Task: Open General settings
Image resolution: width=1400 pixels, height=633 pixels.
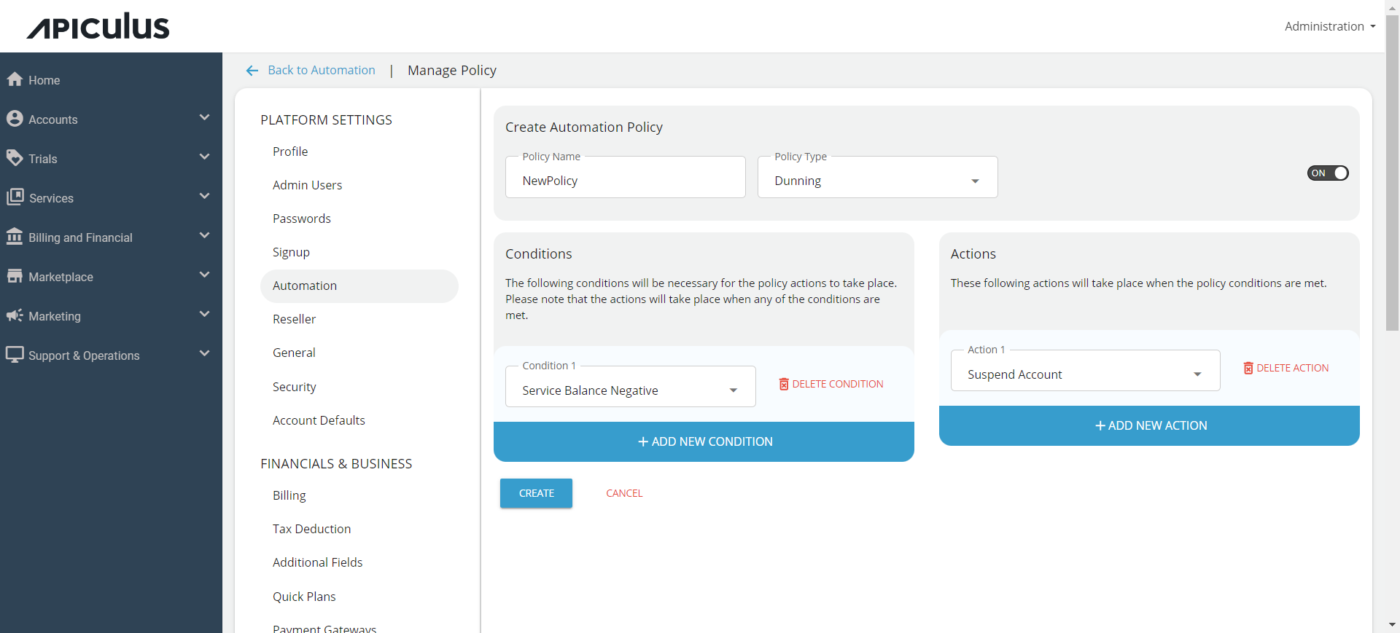Action: (294, 353)
